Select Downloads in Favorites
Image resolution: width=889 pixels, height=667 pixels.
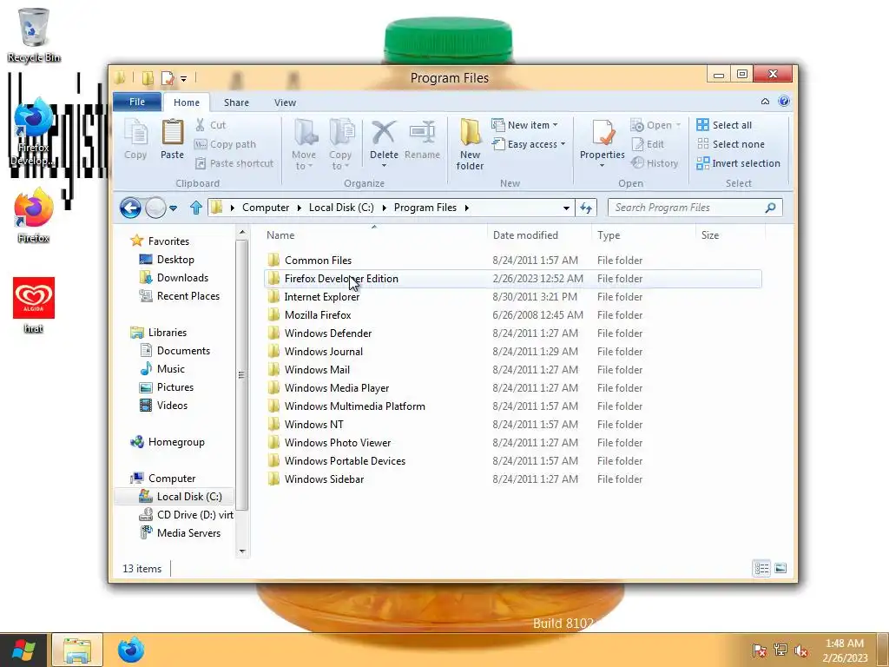tap(182, 277)
